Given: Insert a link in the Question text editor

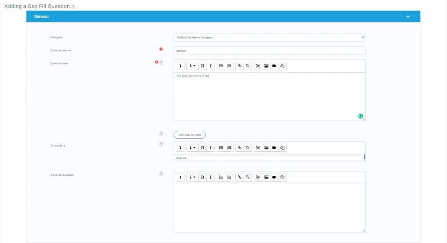Looking at the screenshot, I should 239,66.
